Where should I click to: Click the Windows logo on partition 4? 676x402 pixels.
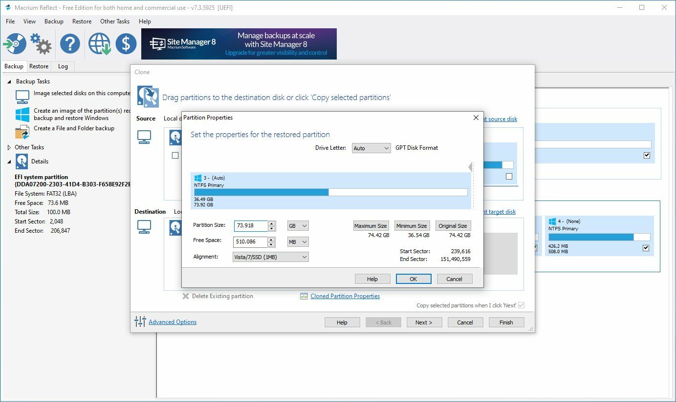tap(552, 221)
